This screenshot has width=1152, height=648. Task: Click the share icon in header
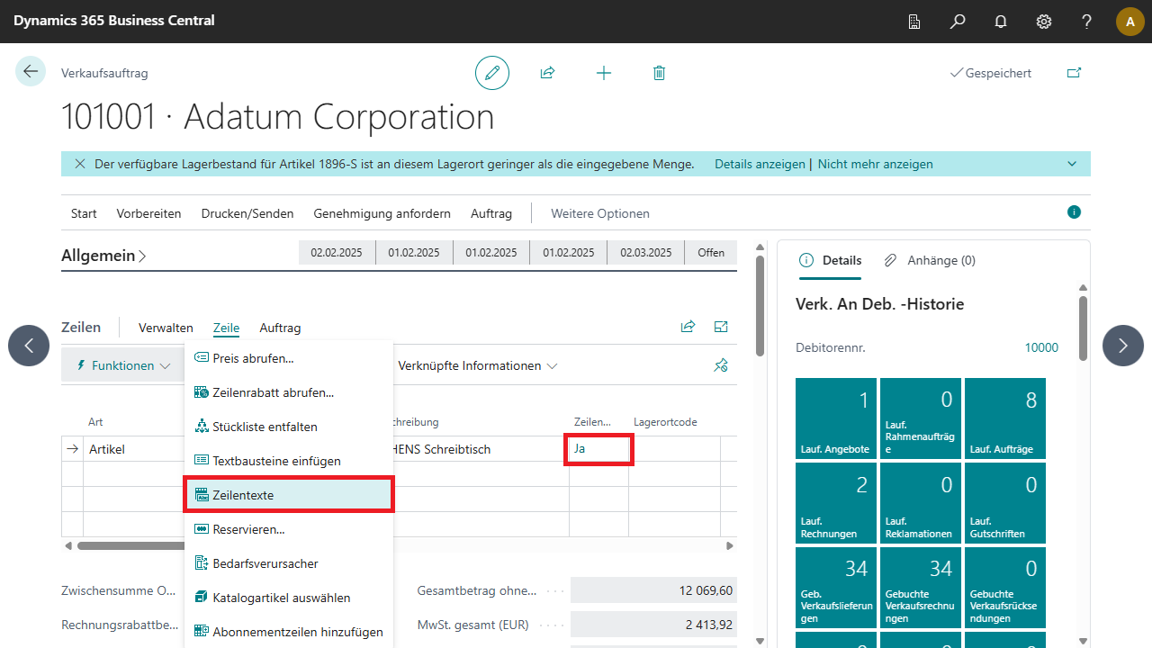[x=547, y=73]
